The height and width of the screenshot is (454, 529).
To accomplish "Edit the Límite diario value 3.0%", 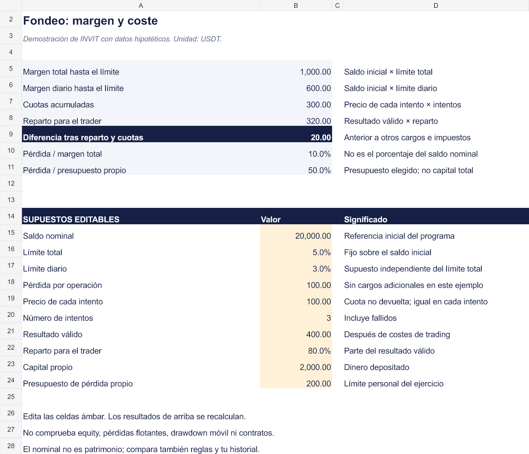I will [x=296, y=265].
